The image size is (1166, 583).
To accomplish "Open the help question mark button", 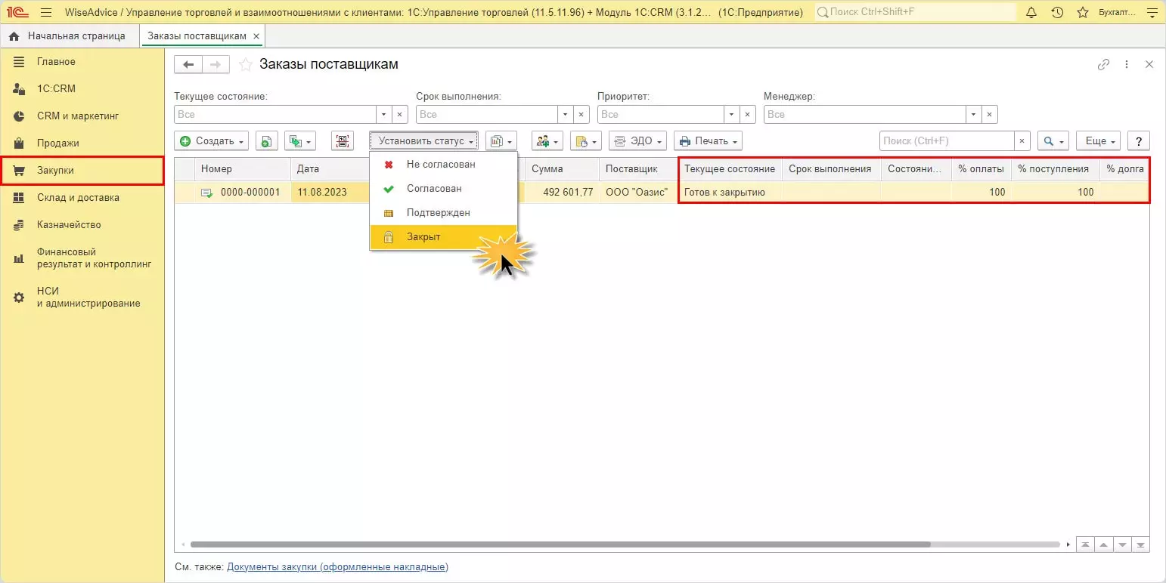I will (x=1138, y=141).
